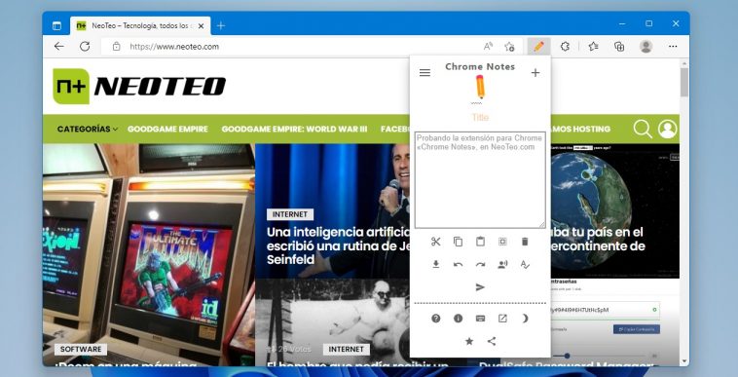Add this page to favorites
Viewport: 738px width, 377px height.
[509, 47]
